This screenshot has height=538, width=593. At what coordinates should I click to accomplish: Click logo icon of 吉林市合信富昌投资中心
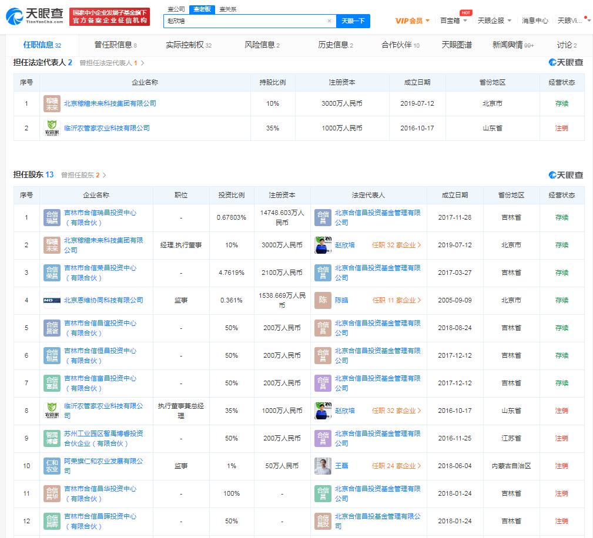point(52,384)
